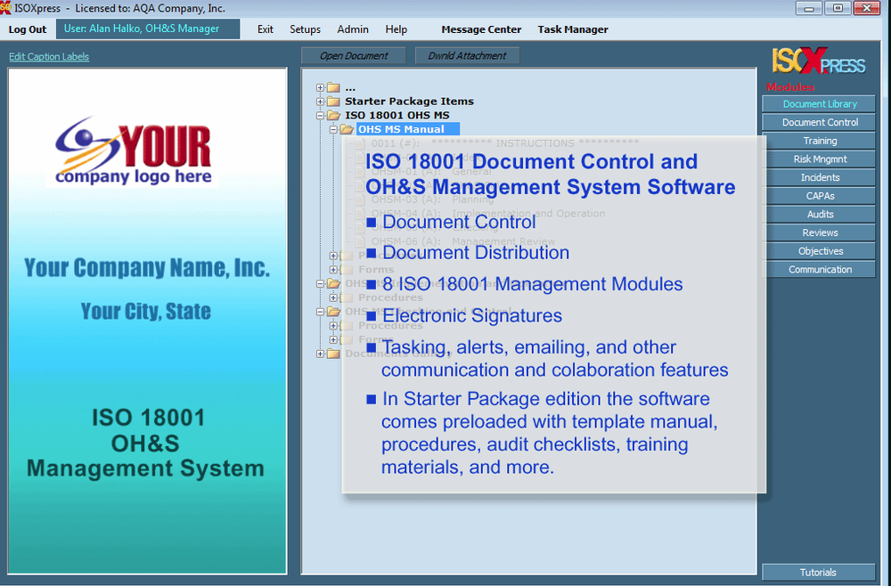This screenshot has width=891, height=586.
Task: Expand the "..." folder node
Action: pyautogui.click(x=320, y=88)
